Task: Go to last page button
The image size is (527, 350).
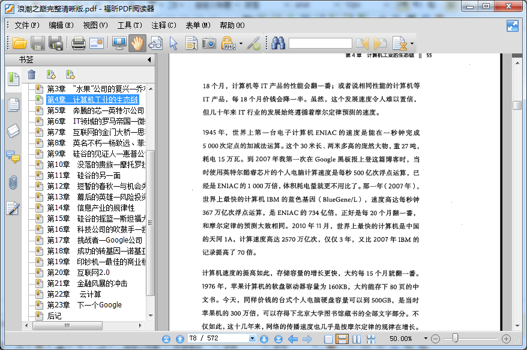Action: click(x=279, y=339)
